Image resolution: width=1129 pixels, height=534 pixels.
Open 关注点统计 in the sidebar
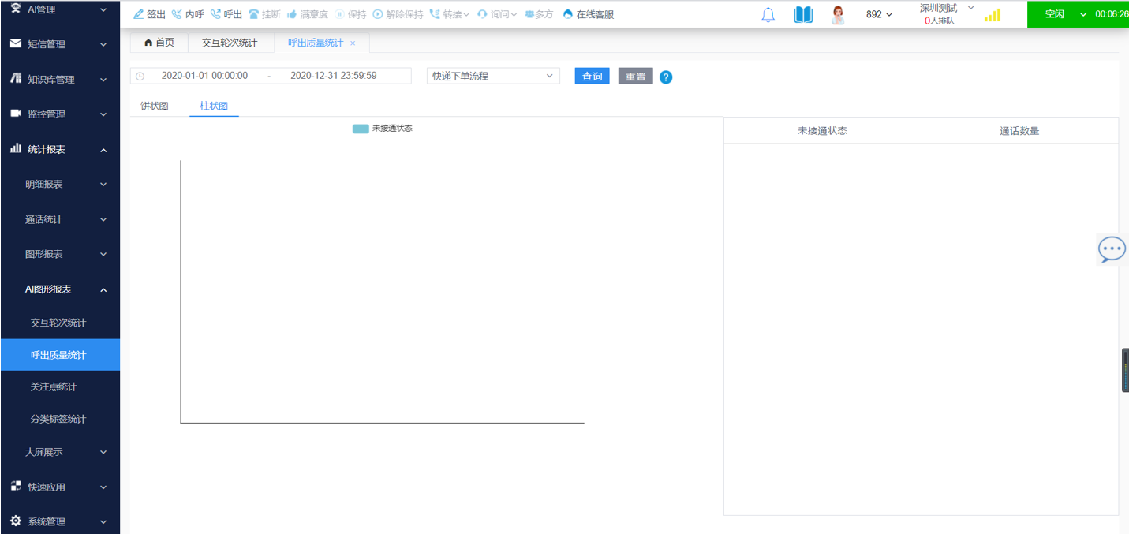pyautogui.click(x=60, y=386)
